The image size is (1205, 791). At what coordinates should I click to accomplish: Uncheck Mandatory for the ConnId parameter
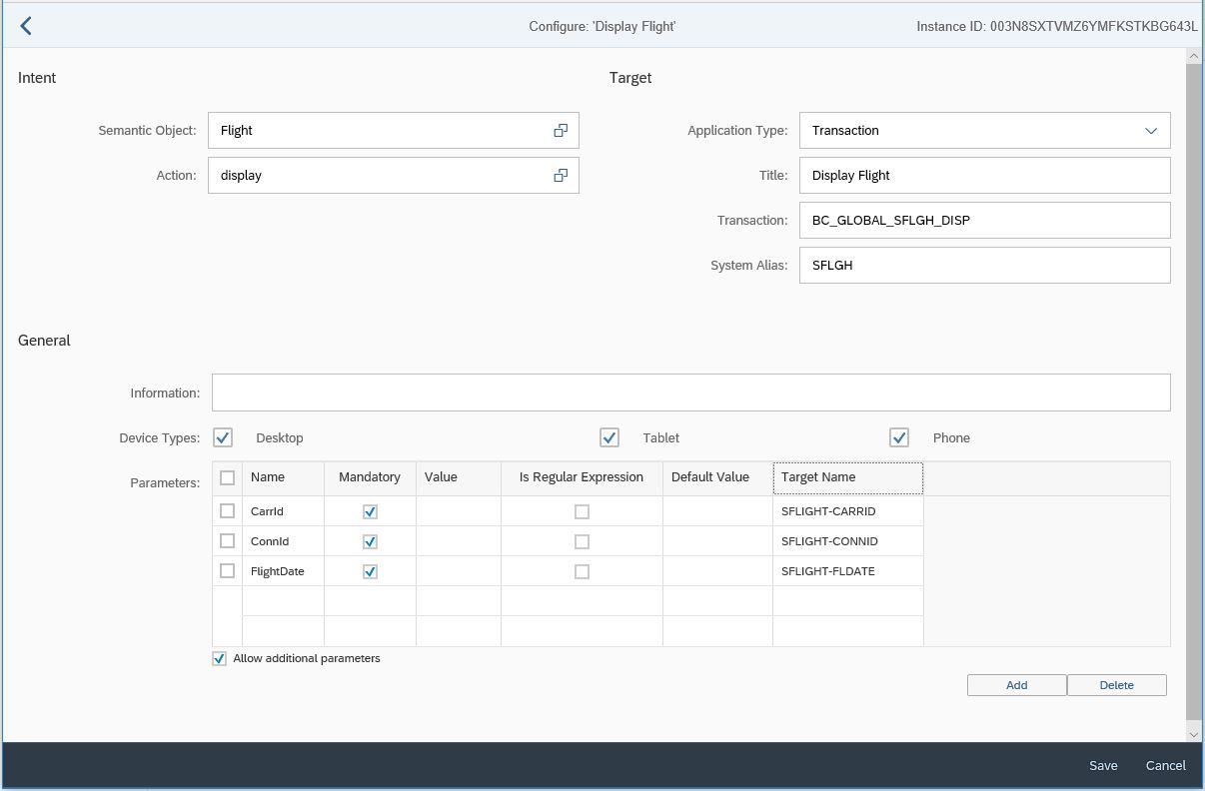coord(370,540)
